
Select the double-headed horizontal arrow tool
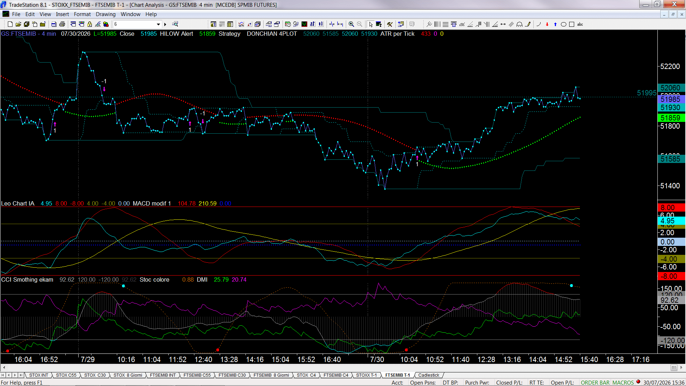click(x=503, y=24)
